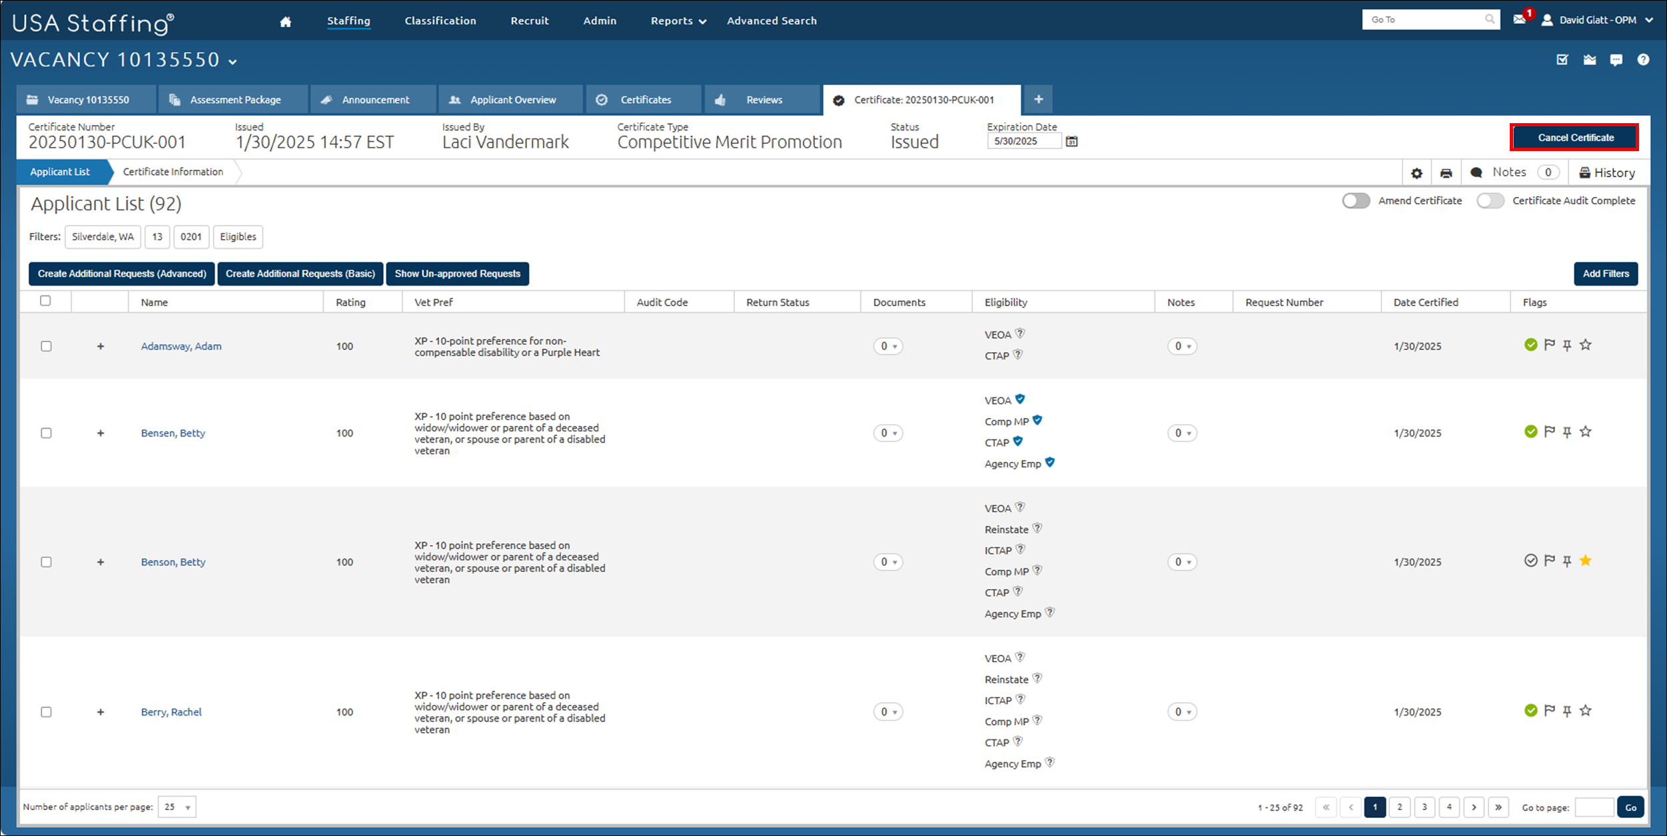Open certificate settings gear icon
The width and height of the screenshot is (1667, 836).
point(1416,173)
